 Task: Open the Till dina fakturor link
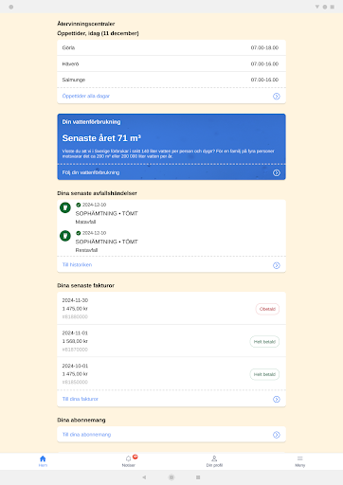(x=81, y=399)
